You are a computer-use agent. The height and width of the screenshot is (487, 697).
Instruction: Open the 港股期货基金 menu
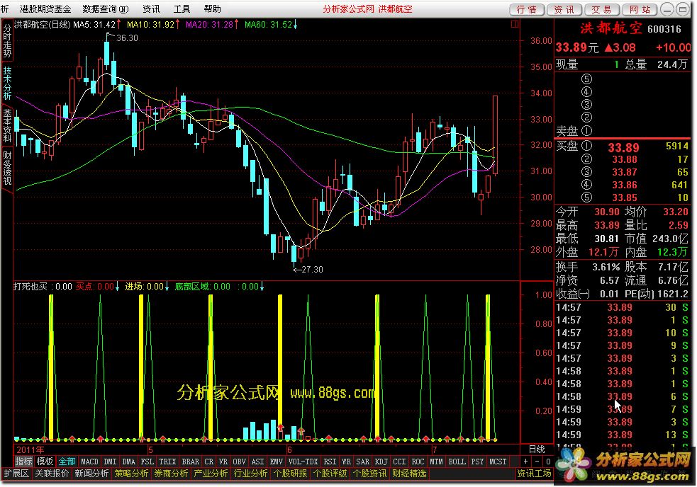click(x=45, y=9)
